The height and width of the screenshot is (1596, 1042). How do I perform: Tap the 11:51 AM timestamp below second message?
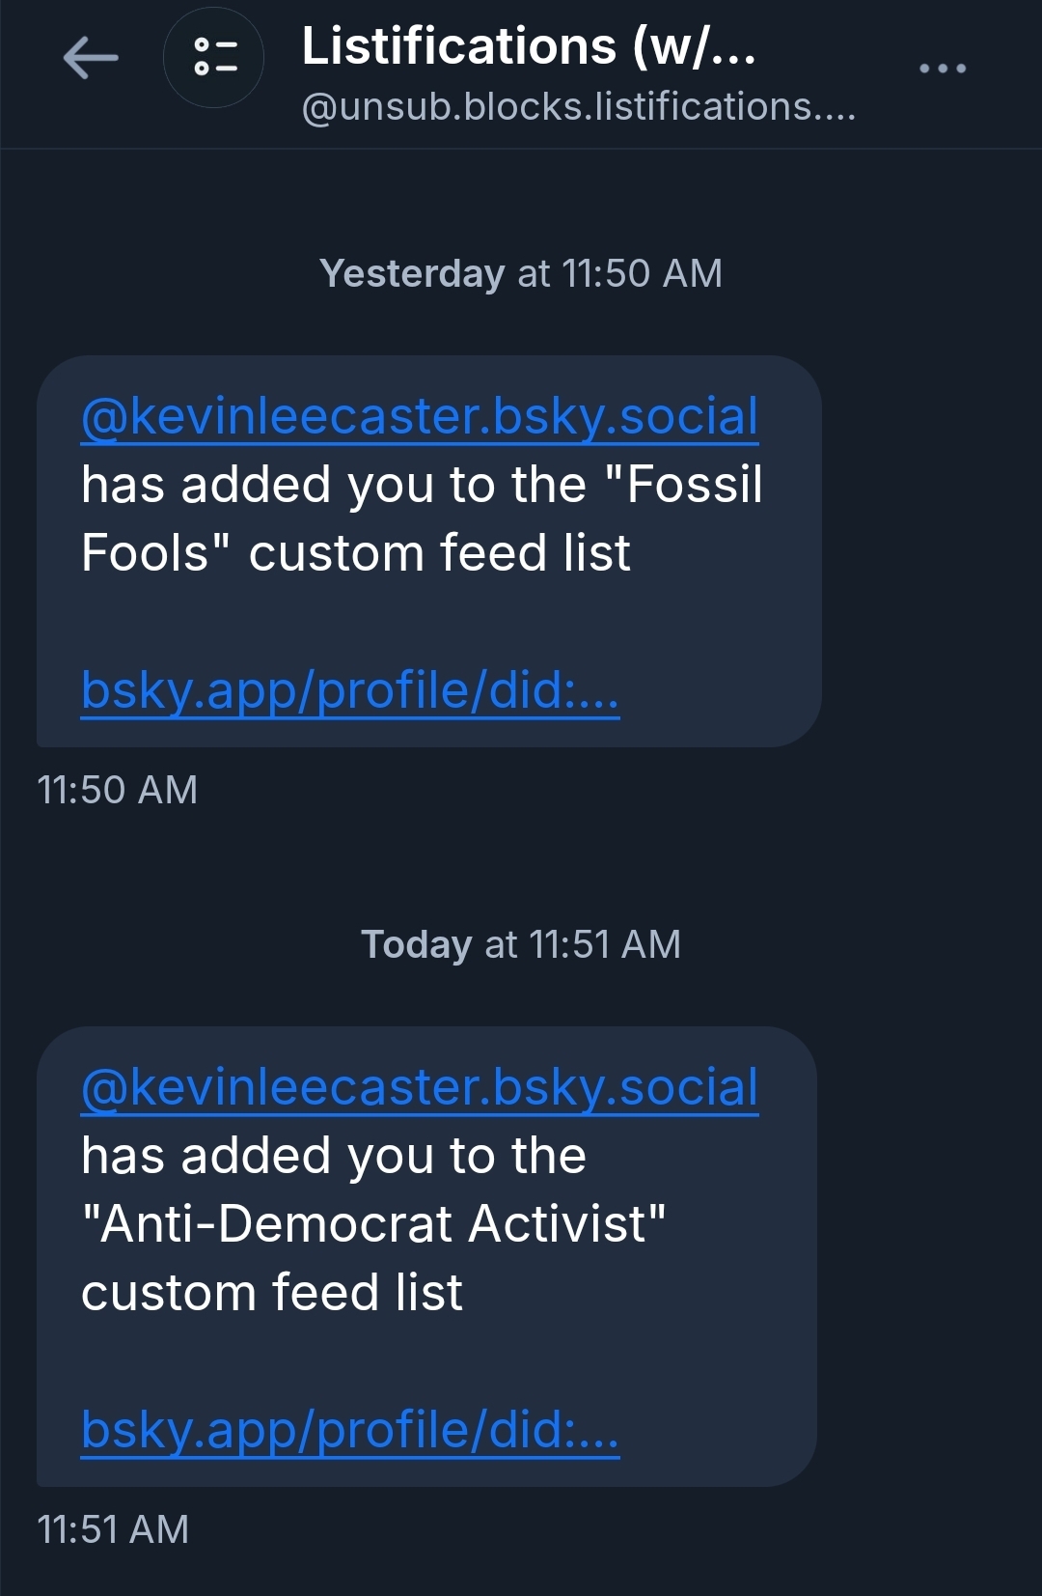113,1529
